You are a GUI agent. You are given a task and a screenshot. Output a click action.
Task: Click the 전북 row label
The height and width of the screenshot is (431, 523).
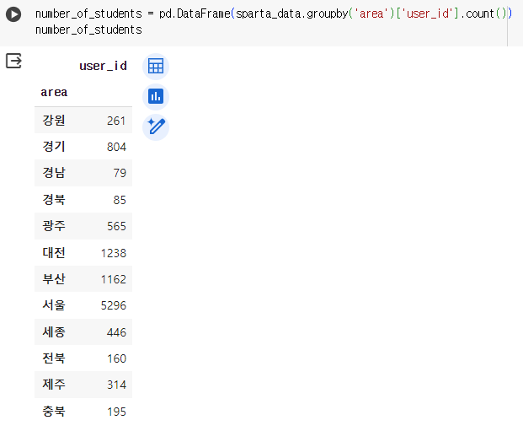[x=54, y=358]
